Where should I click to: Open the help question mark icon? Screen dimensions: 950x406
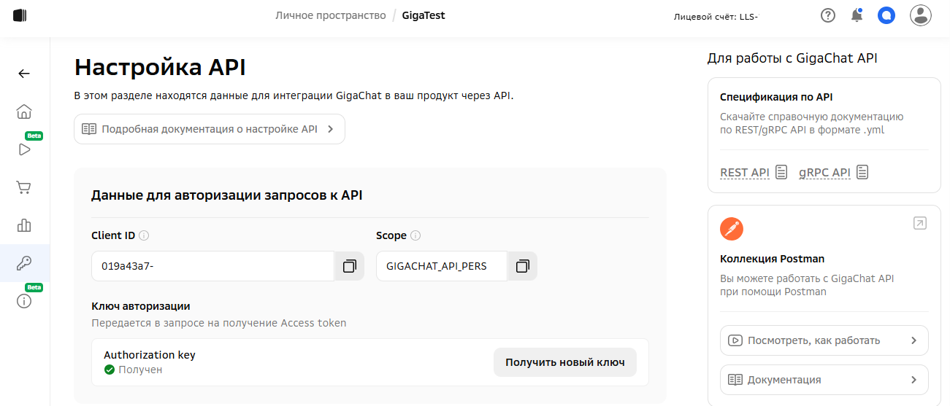tap(827, 15)
